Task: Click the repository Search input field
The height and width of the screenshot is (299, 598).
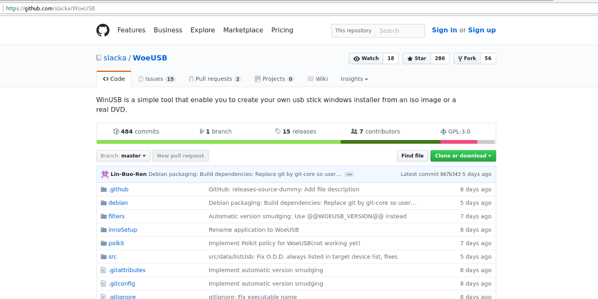Action: pyautogui.click(x=400, y=31)
